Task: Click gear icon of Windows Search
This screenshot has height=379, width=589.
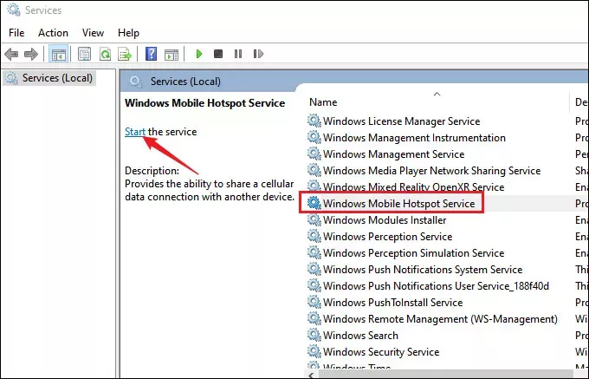Action: tap(314, 335)
